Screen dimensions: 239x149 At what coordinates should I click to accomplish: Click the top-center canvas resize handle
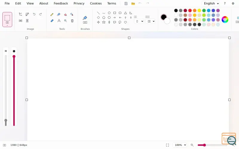[129, 38]
